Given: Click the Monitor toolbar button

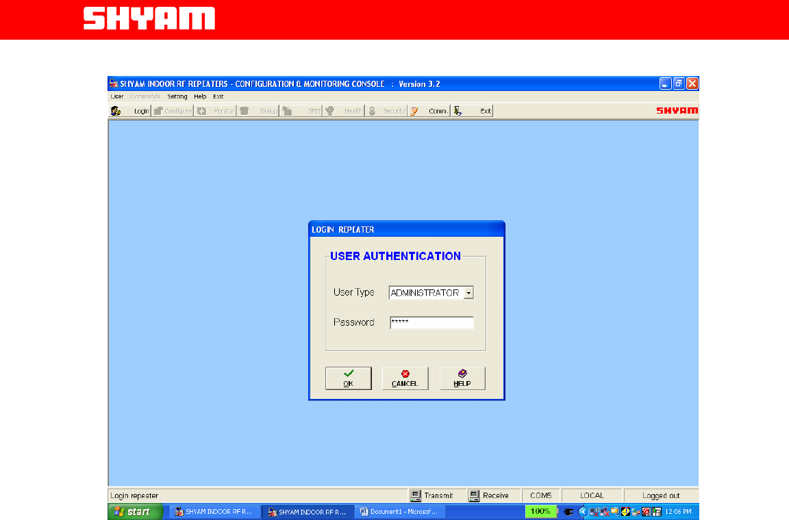Looking at the screenshot, I should 215,111.
